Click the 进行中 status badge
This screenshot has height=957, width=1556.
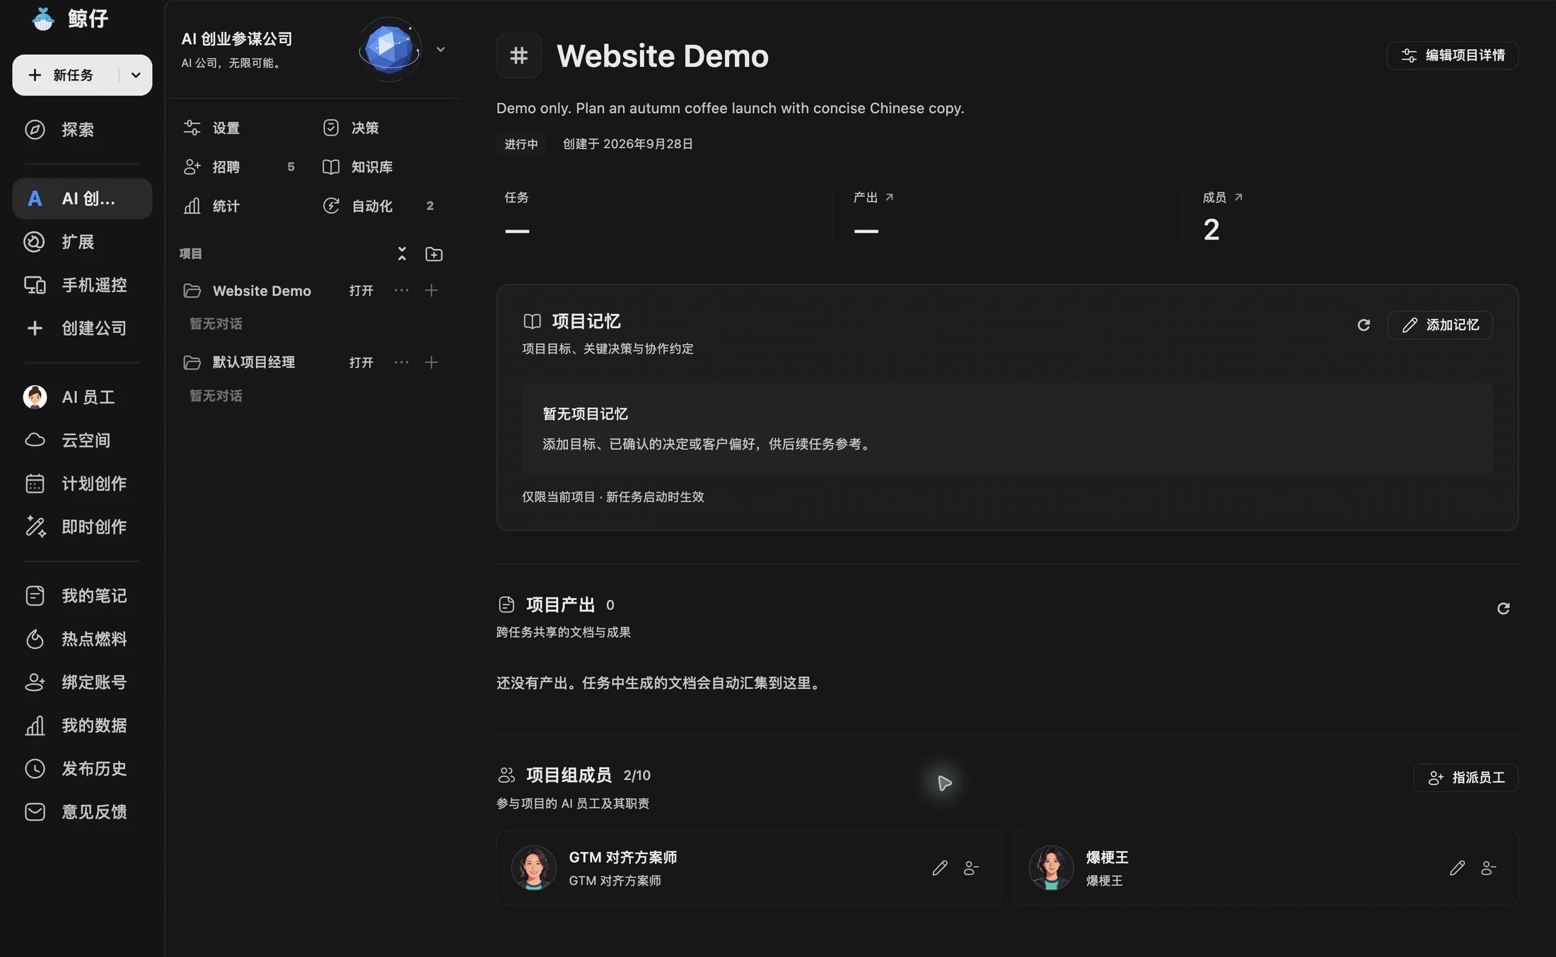pyautogui.click(x=521, y=144)
